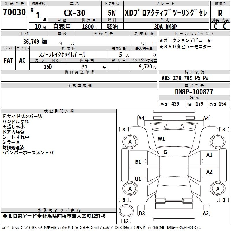The width and height of the screenshot is (231, 231).
Task: Click the mileage value 36,749 km
Action: pyautogui.click(x=35, y=42)
